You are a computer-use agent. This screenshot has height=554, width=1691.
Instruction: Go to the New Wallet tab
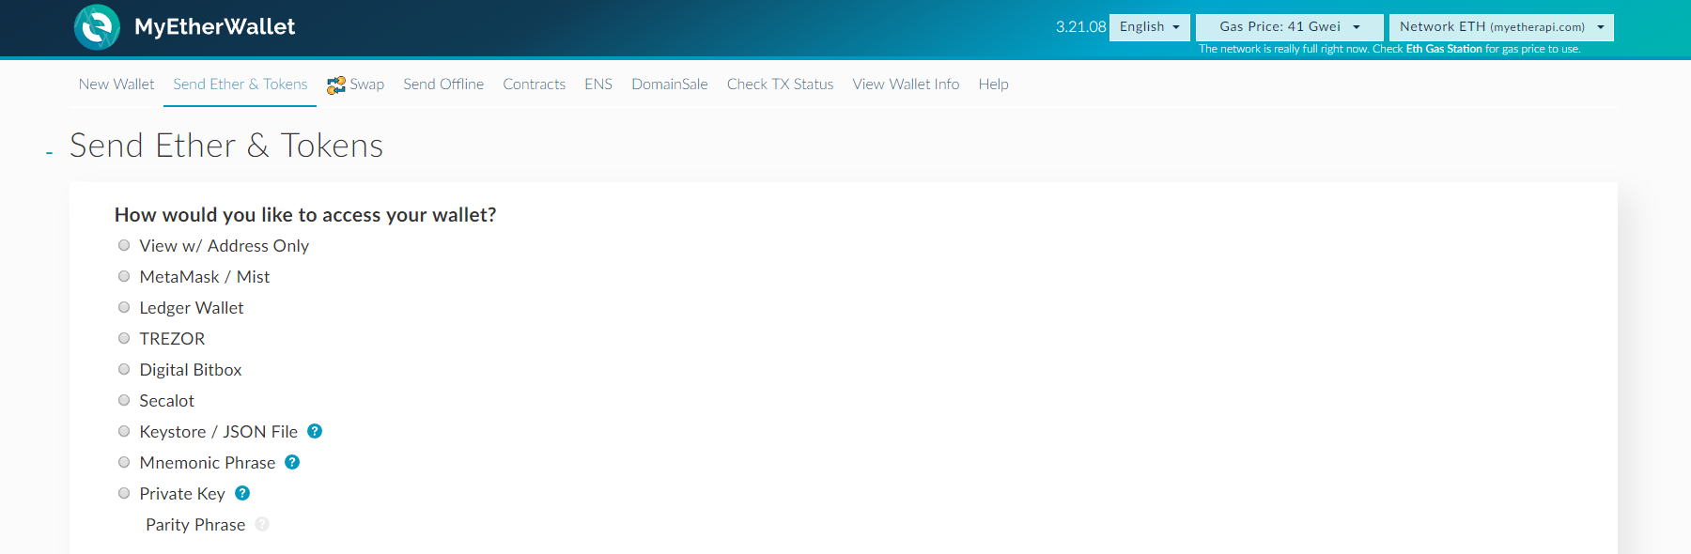click(116, 85)
